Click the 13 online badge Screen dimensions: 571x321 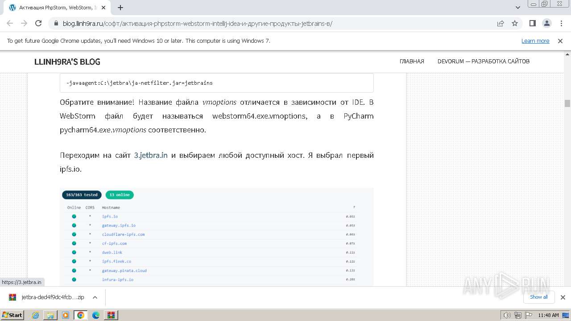point(120,195)
